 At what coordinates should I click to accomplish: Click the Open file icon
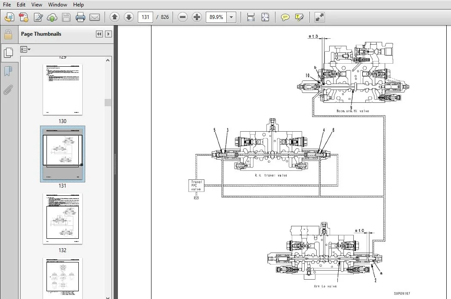(9, 17)
